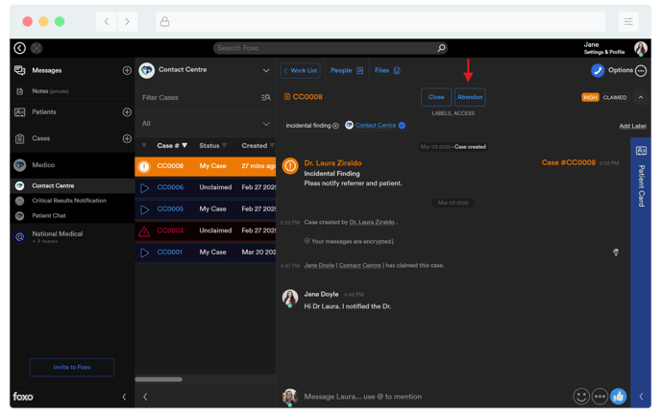Open the Status column filter
The height and width of the screenshot is (414, 661).
(224, 145)
